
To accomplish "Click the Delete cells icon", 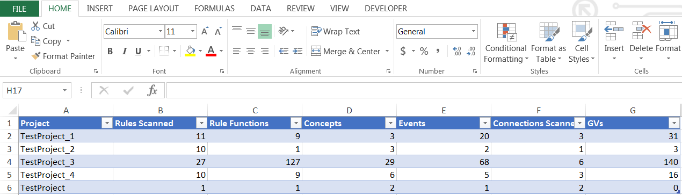I will coord(641,32).
